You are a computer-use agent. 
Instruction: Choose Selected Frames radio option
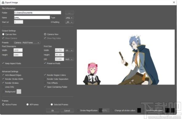click(52, 105)
